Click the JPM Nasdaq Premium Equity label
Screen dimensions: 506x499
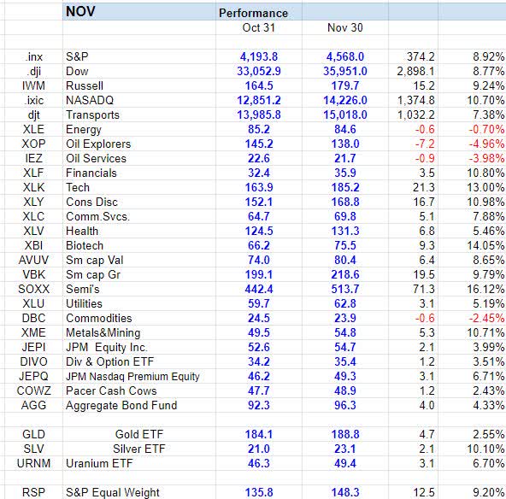coord(132,376)
